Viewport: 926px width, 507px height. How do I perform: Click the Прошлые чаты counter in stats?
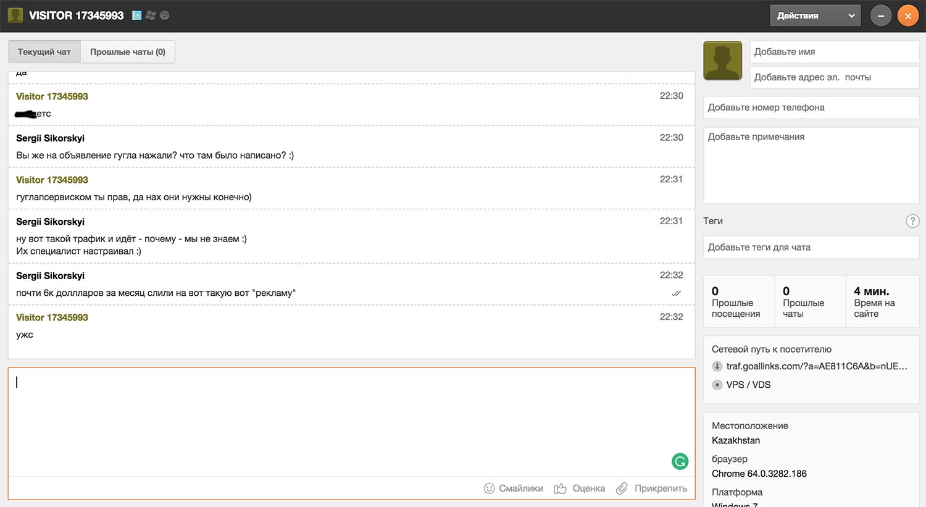point(810,301)
